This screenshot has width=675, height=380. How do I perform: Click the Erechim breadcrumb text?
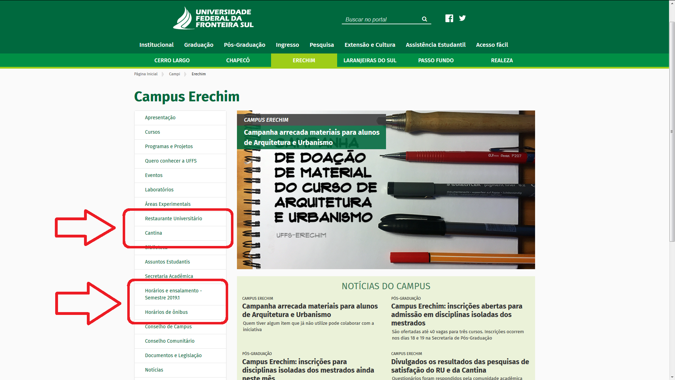click(199, 74)
